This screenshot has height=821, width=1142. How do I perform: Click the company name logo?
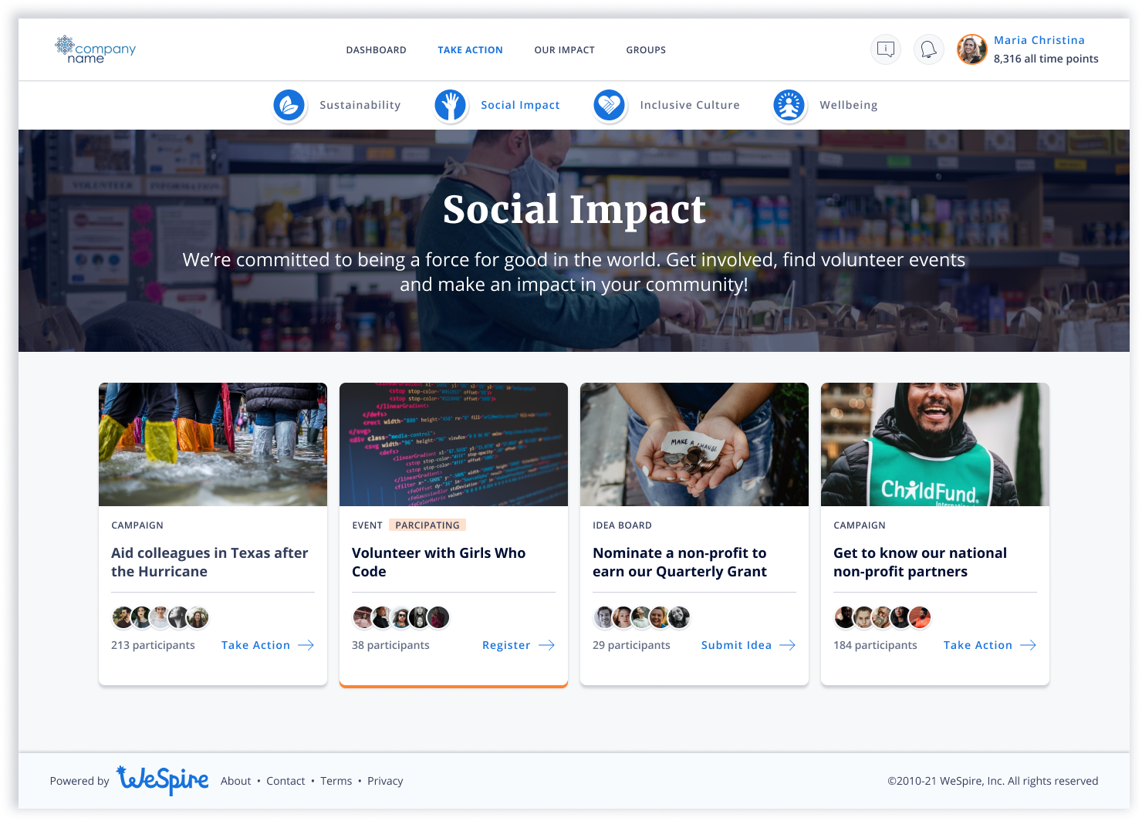[x=95, y=49]
